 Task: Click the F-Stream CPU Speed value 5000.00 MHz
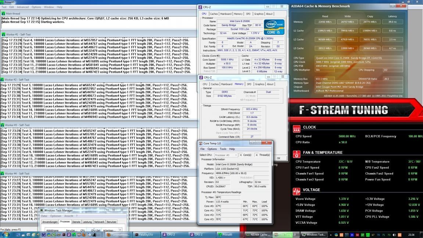pos(347,136)
